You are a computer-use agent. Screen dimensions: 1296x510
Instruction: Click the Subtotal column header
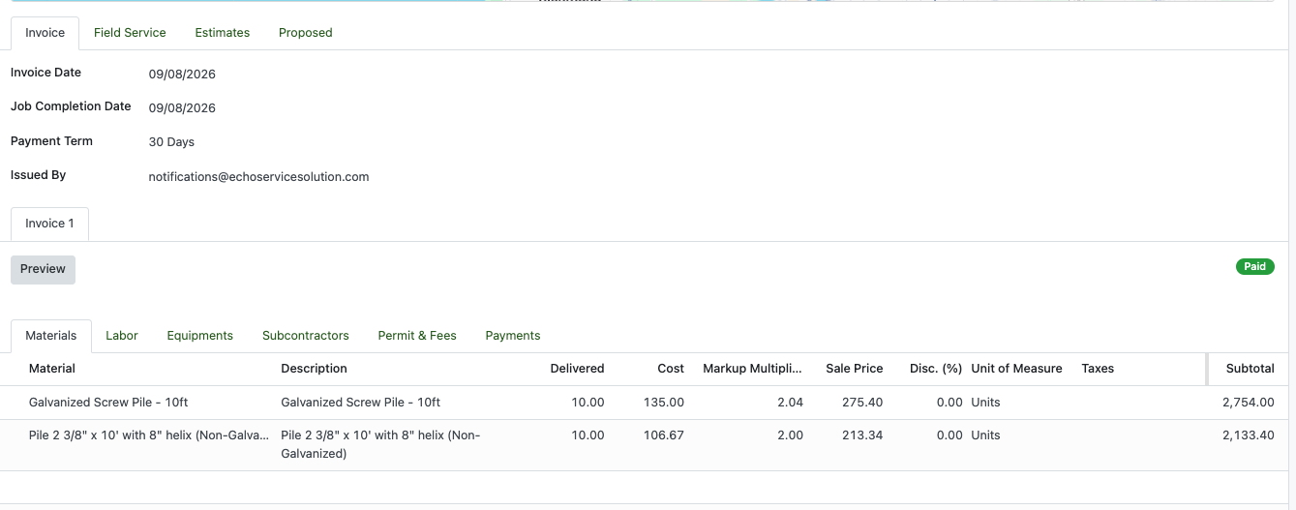[x=1251, y=369]
